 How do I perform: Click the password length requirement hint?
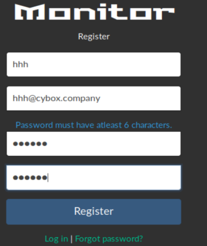[94, 125]
